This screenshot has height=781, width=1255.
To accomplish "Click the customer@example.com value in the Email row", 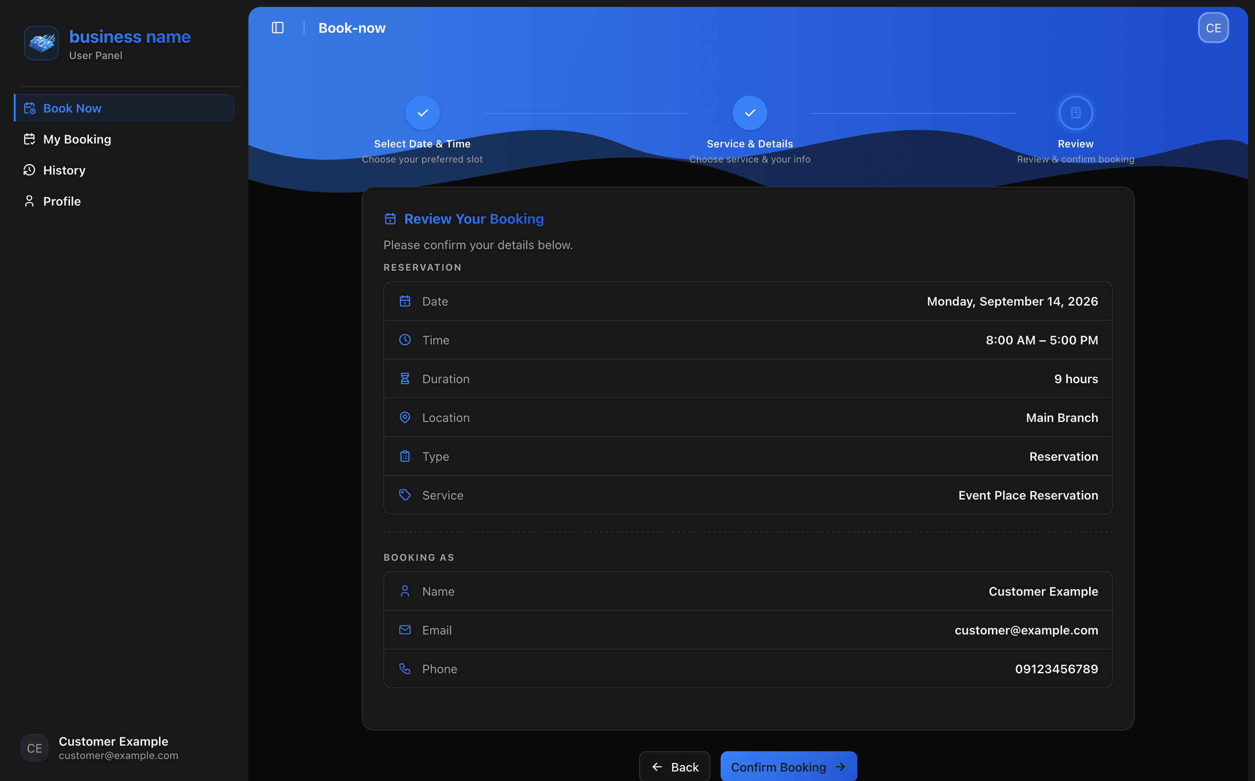I will tap(1026, 630).
